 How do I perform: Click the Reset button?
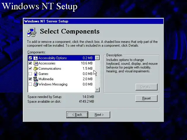146,98
